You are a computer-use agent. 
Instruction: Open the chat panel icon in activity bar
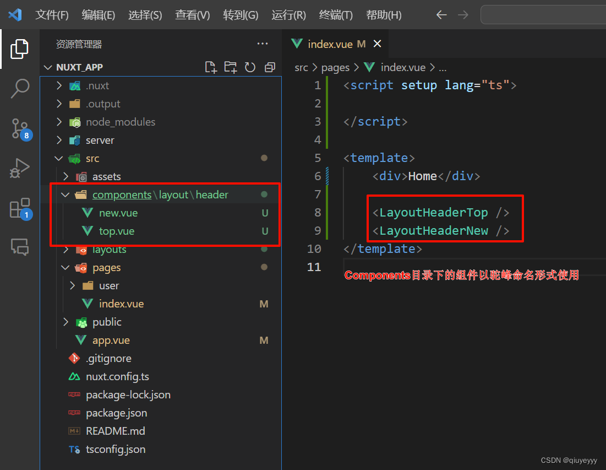click(x=19, y=247)
